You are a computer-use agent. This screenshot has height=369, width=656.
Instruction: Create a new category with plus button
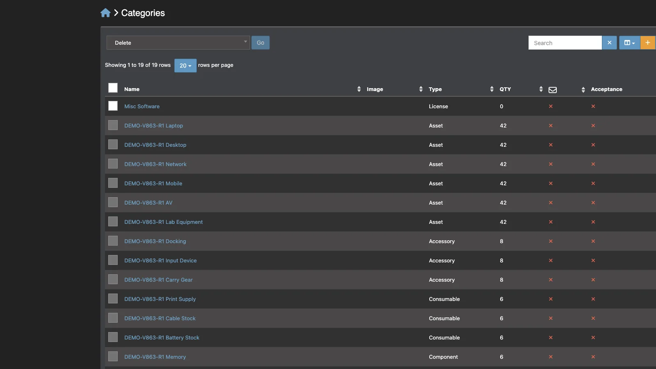[x=648, y=43]
